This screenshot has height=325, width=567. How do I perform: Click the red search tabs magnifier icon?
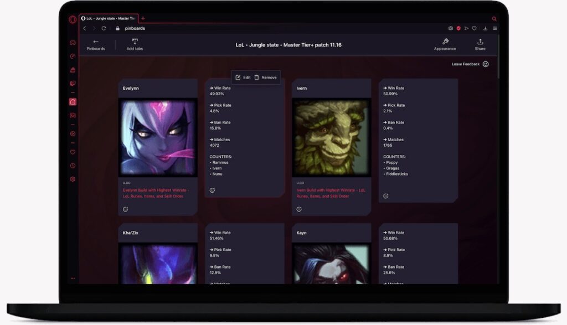494,19
